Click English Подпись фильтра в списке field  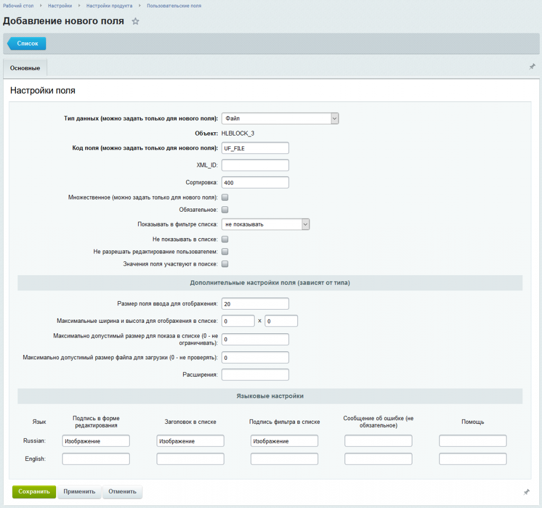(x=284, y=459)
